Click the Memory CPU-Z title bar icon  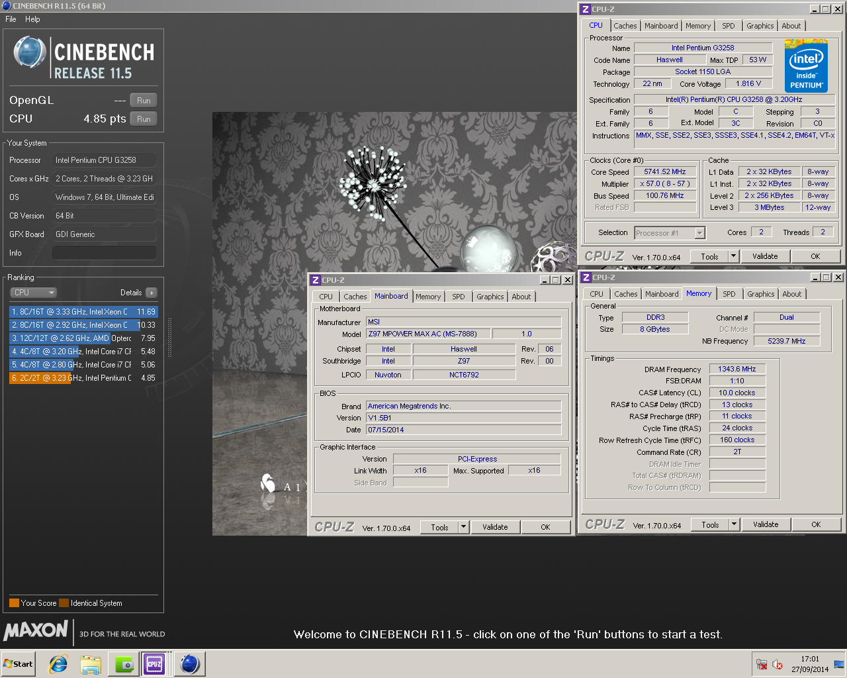(586, 277)
